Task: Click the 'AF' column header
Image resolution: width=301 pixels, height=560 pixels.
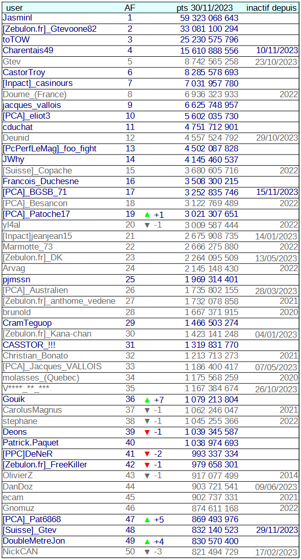Action: (130, 8)
